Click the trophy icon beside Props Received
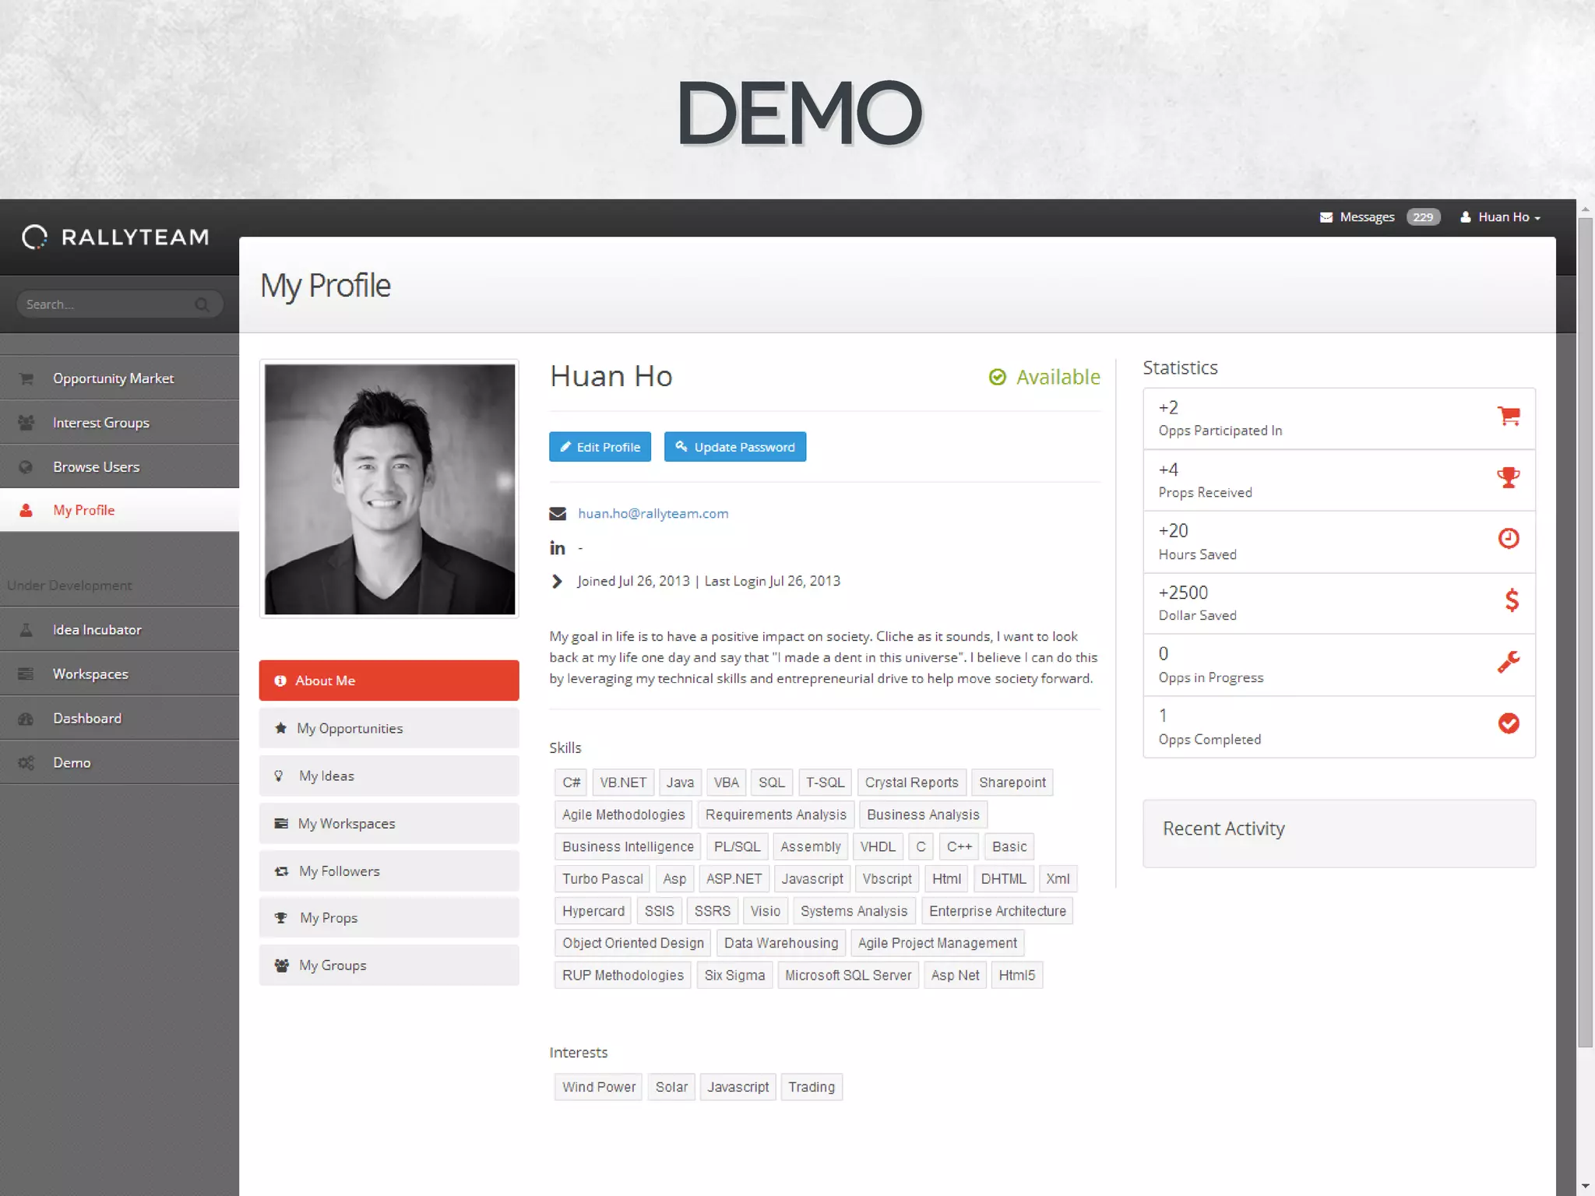Viewport: 1595px width, 1196px height. (x=1509, y=477)
